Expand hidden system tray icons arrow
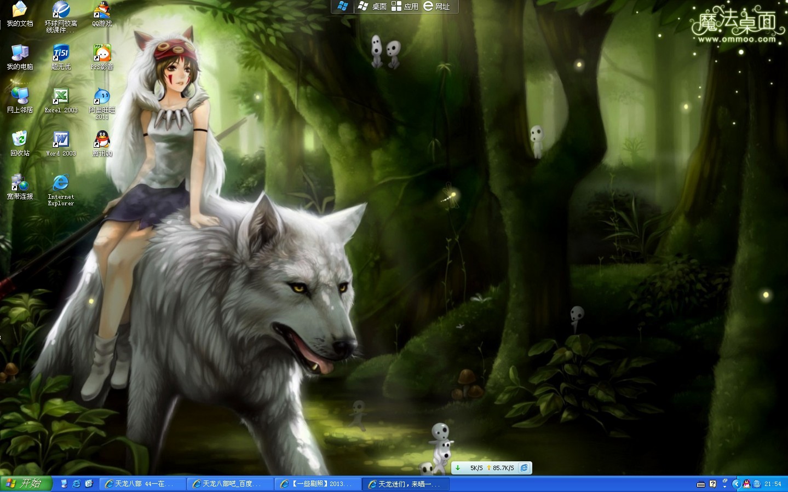Screen dimensions: 788x492 pyautogui.click(x=736, y=484)
